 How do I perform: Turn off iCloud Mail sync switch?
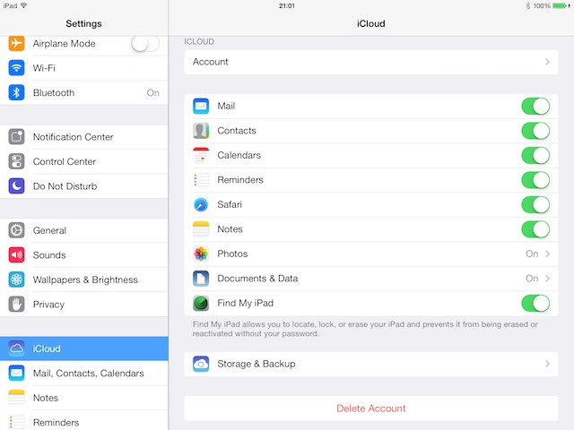point(535,107)
